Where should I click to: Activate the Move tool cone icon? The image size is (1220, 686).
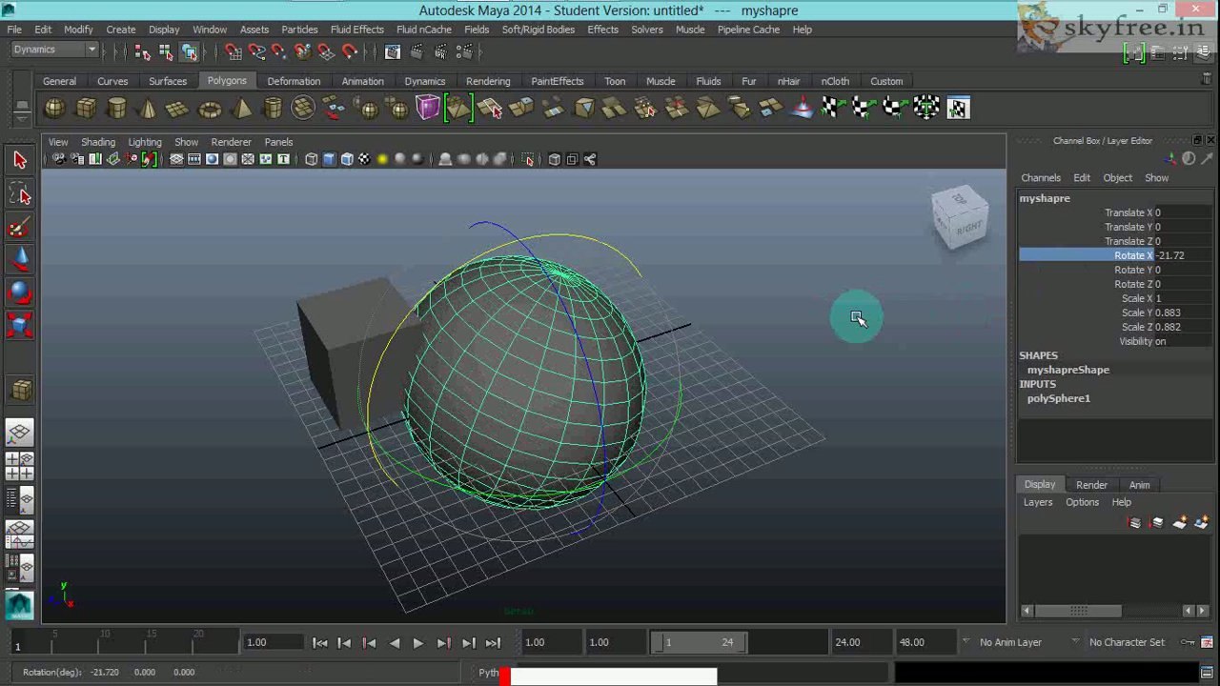point(20,259)
